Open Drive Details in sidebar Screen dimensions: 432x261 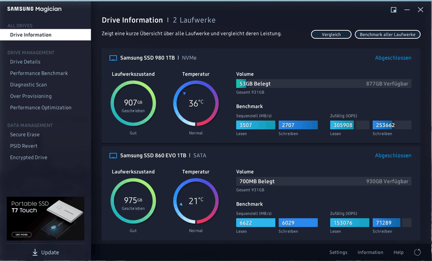pos(25,62)
